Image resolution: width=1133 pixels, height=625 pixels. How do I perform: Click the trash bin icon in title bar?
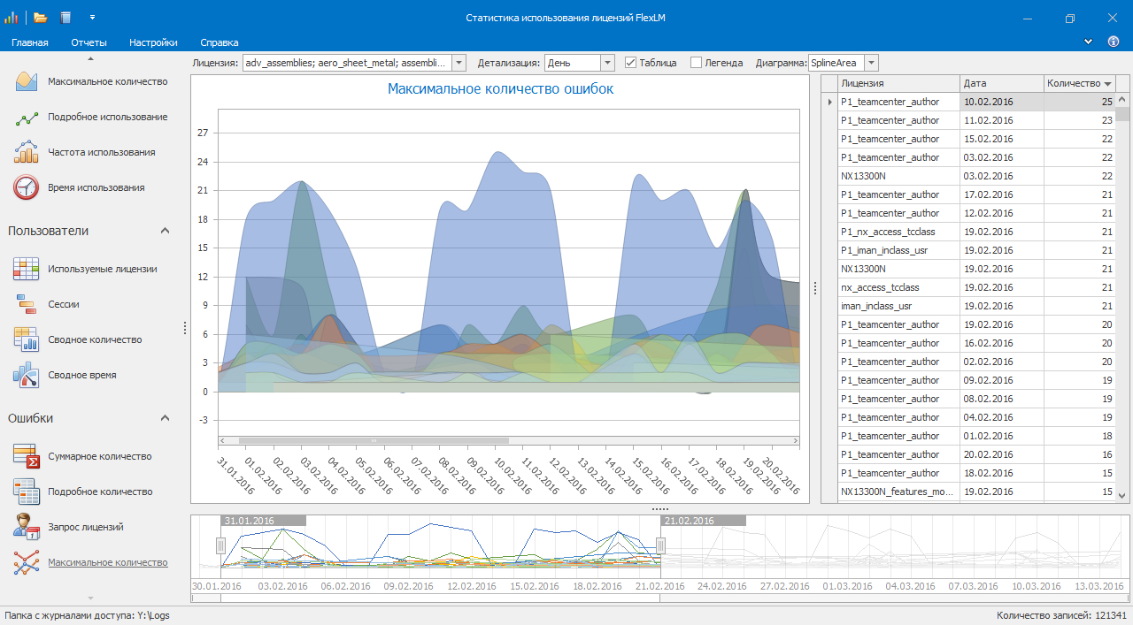(66, 18)
